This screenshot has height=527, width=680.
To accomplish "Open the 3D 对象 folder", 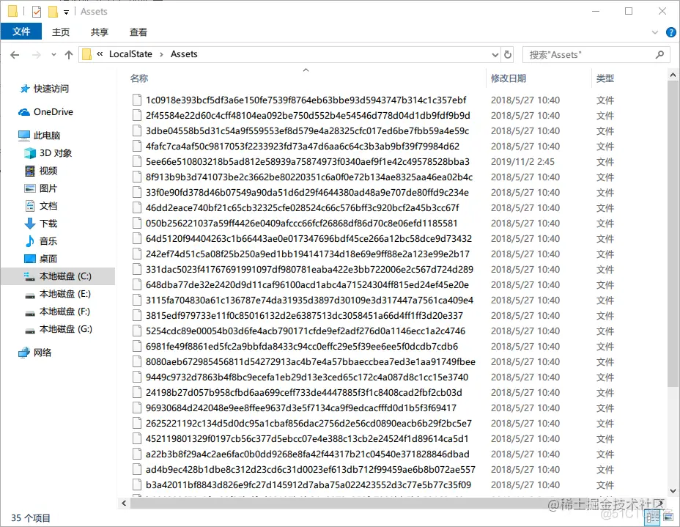I will click(48, 153).
